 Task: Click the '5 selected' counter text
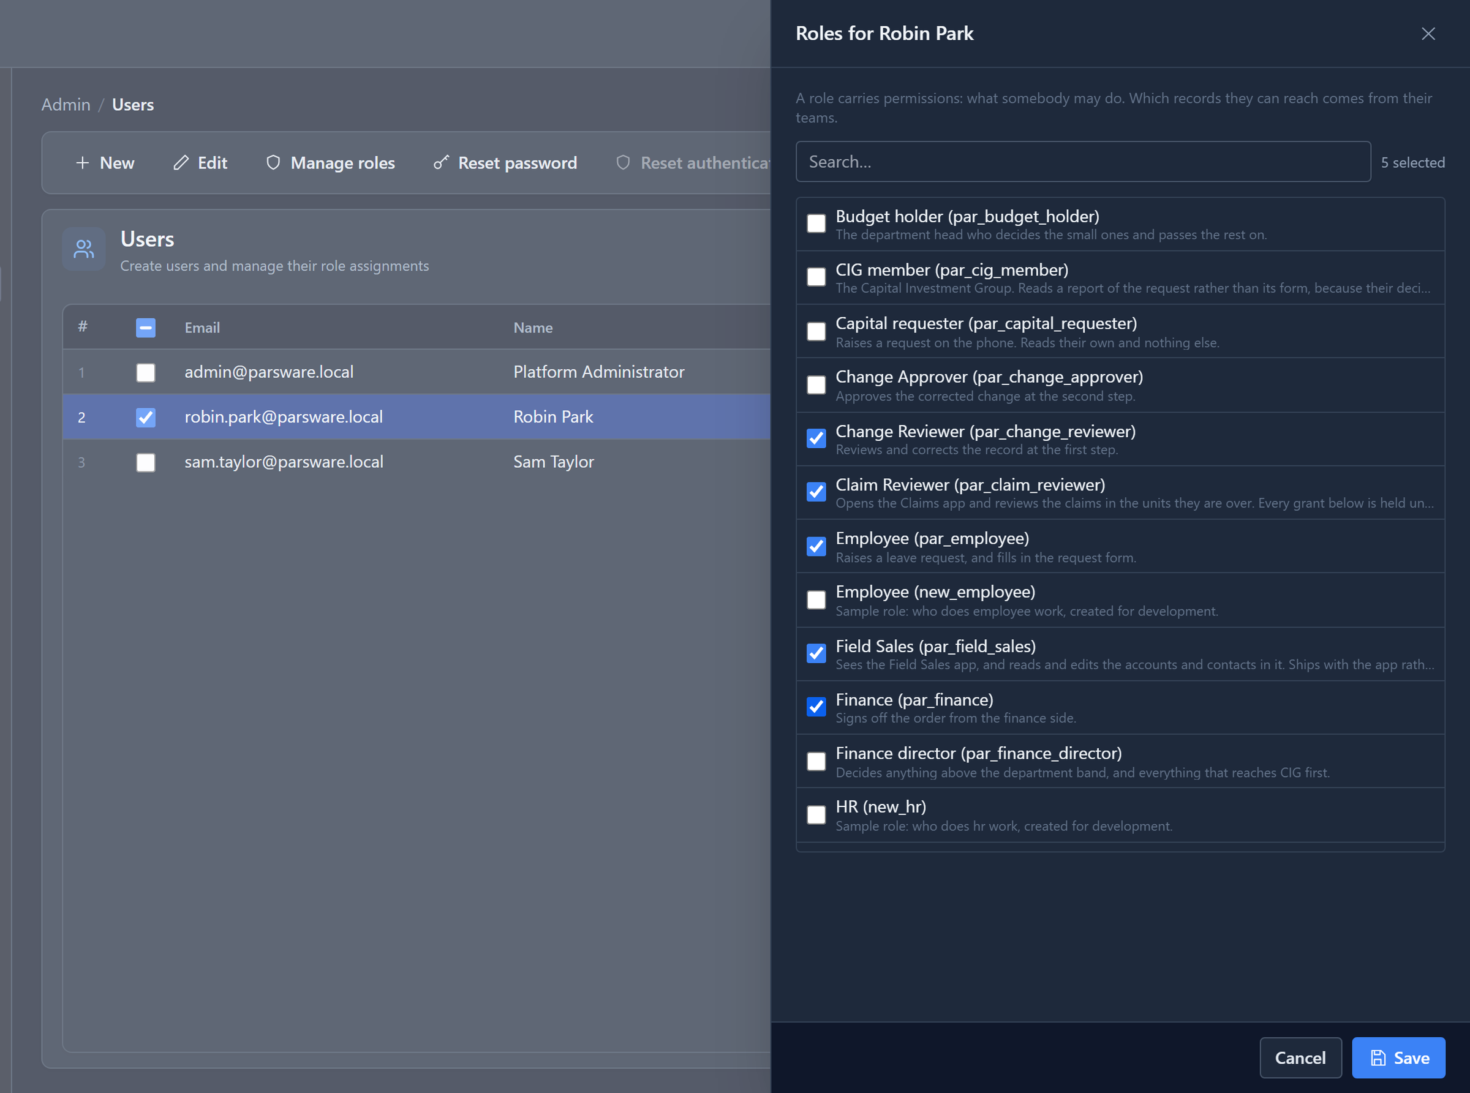1412,163
